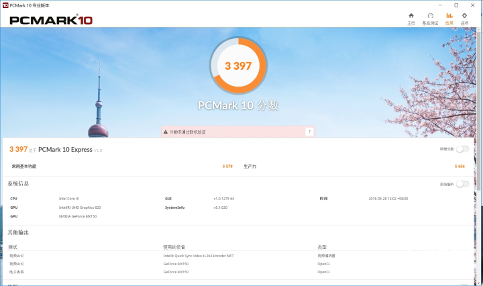Click the 其他输出 section heading
This screenshot has height=286, width=483.
18,232
